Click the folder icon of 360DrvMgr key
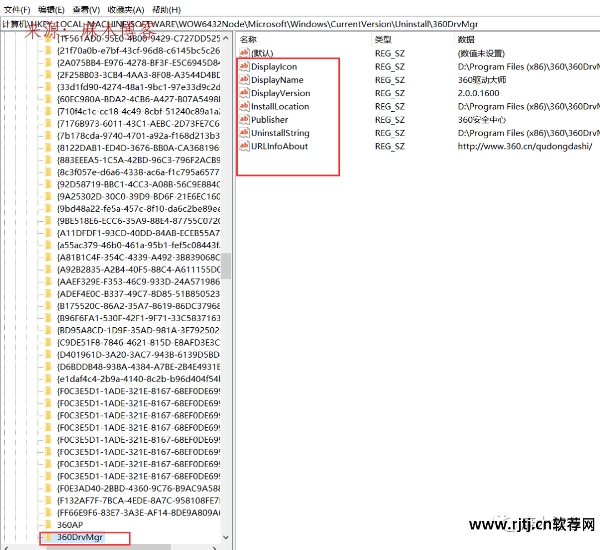 click(48, 537)
